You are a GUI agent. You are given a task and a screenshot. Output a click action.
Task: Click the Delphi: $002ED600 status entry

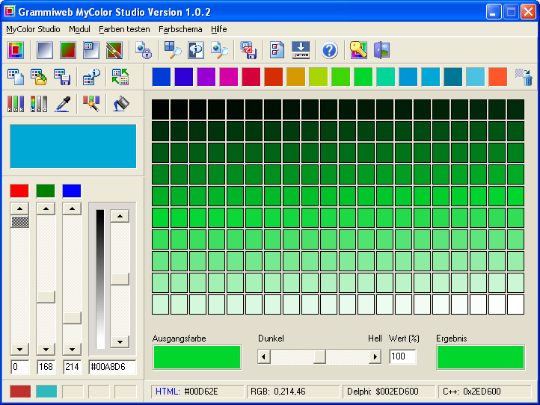tap(389, 392)
